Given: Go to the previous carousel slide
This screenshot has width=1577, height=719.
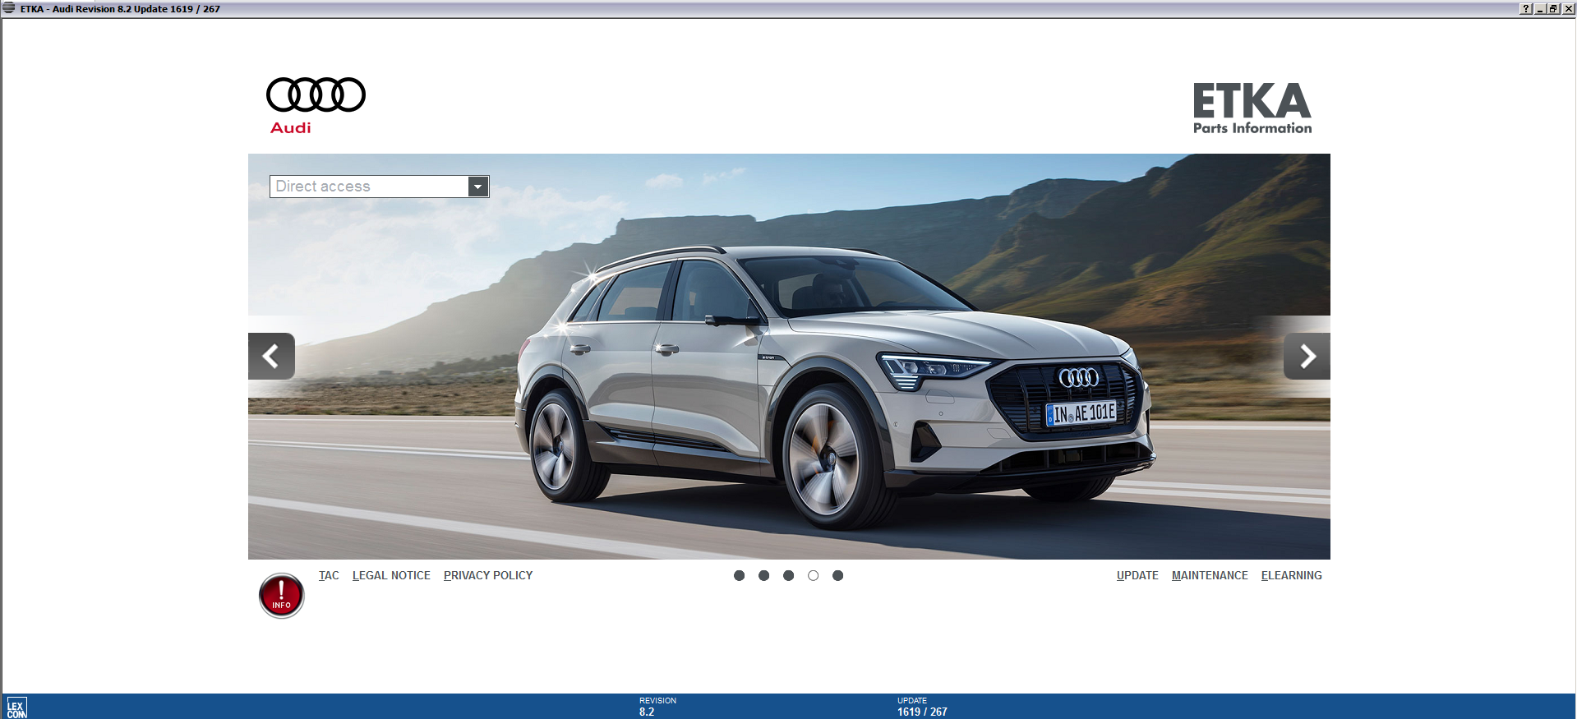Looking at the screenshot, I should (271, 356).
